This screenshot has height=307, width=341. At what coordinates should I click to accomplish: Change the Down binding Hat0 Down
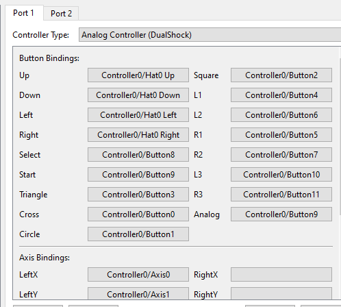[138, 95]
